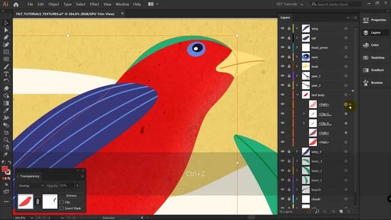Click the bird artwork thumbnail in Transparency
391x220 pixels.
(x=26, y=202)
